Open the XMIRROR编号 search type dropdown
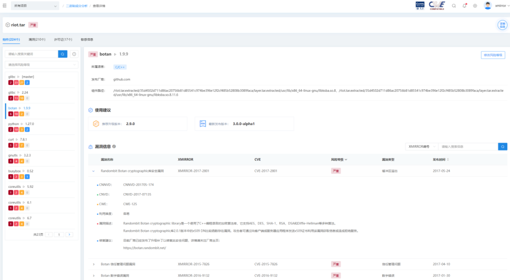Screen dimensions: 510x280 422,147
